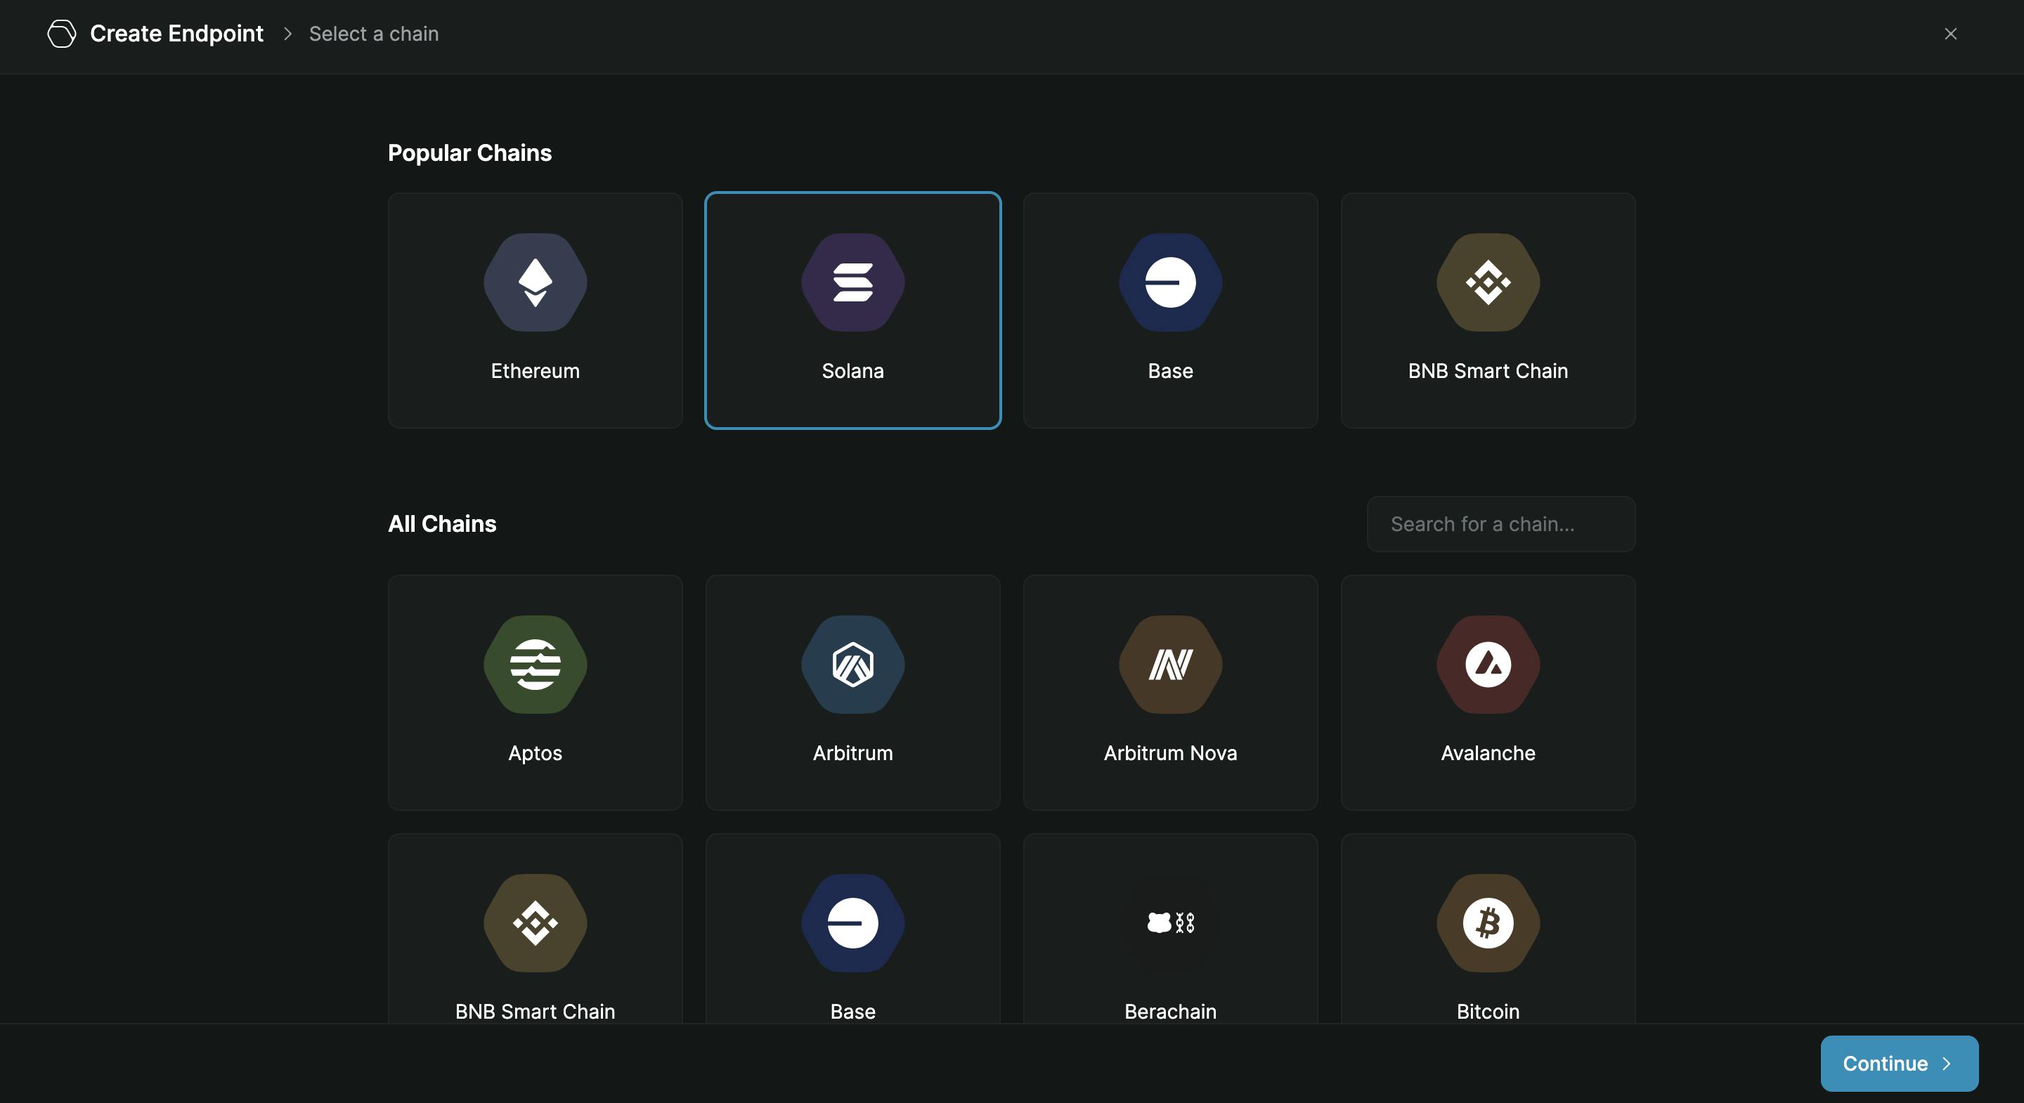Select the Bitcoin chain icon
This screenshot has height=1103, width=2024.
click(1487, 923)
